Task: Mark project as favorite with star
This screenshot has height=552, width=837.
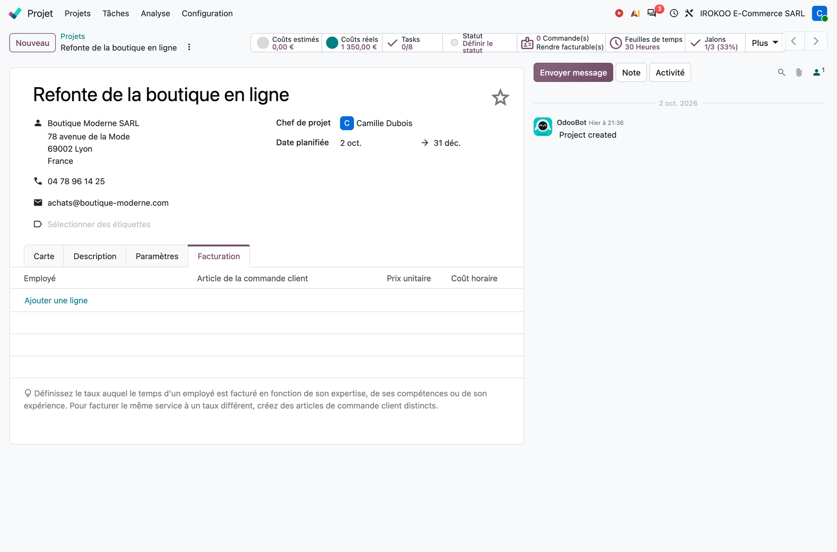Action: (500, 97)
